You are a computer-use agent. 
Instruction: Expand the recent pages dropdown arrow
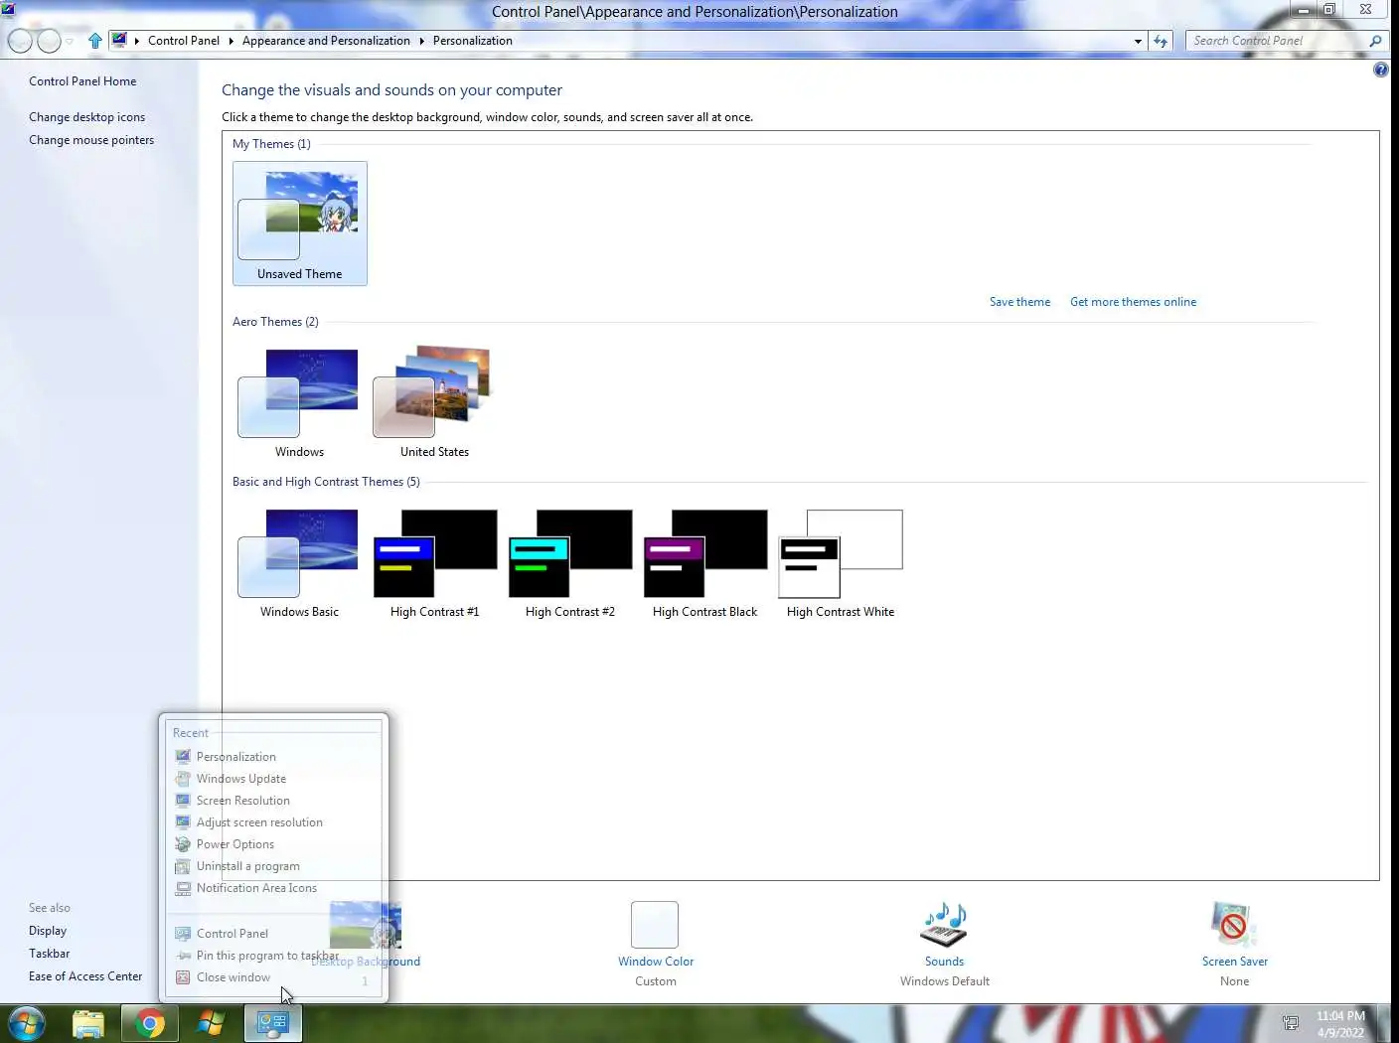click(70, 41)
